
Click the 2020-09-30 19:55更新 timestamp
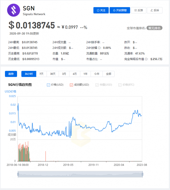coord(24,34)
